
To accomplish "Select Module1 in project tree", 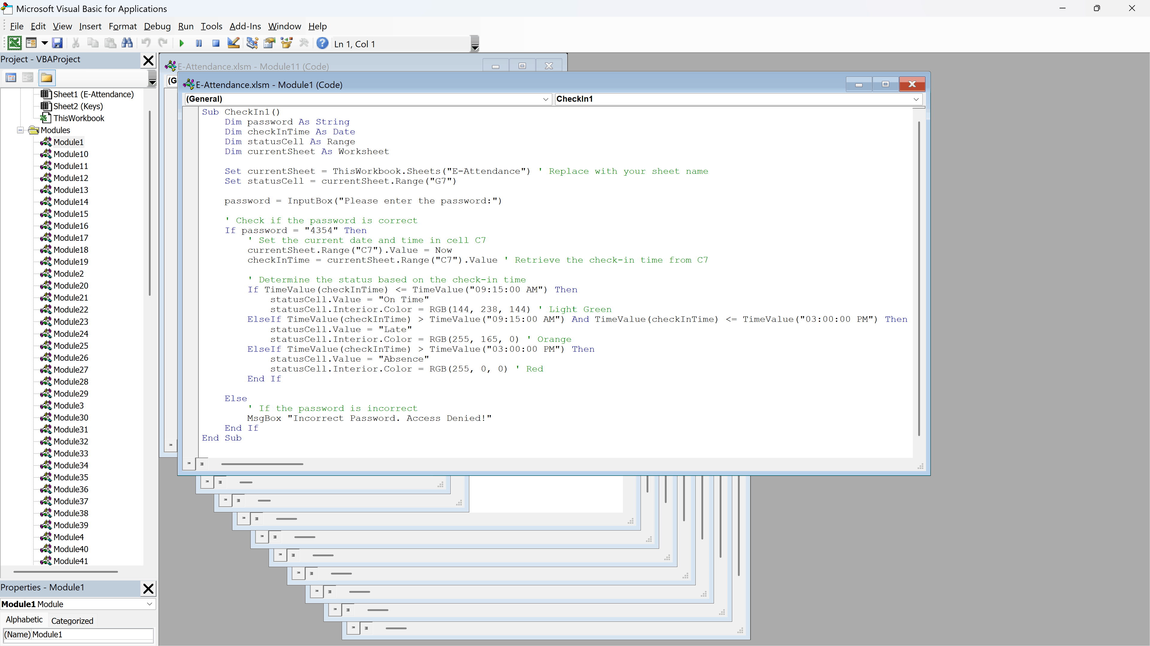I will tap(68, 142).
